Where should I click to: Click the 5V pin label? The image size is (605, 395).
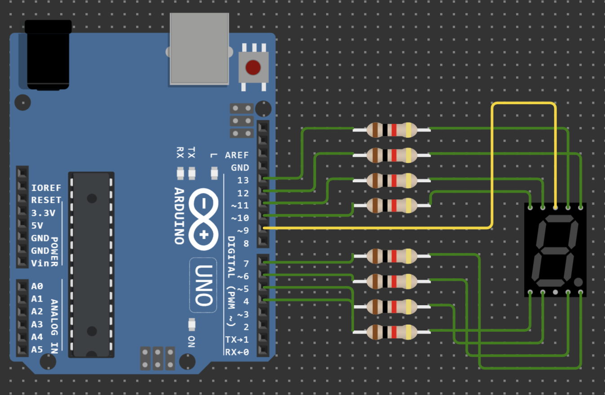(37, 225)
